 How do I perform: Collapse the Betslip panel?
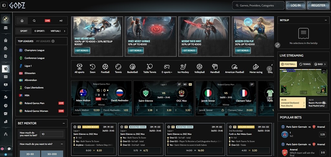tap(326, 20)
